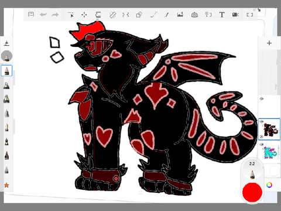Select the fourth brush with rounded tip
Viewport: 281px width, 211px height.
coord(6,86)
